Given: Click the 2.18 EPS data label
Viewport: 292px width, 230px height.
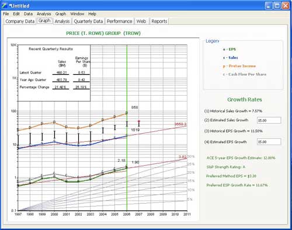Looking at the screenshot, I should (x=121, y=161).
